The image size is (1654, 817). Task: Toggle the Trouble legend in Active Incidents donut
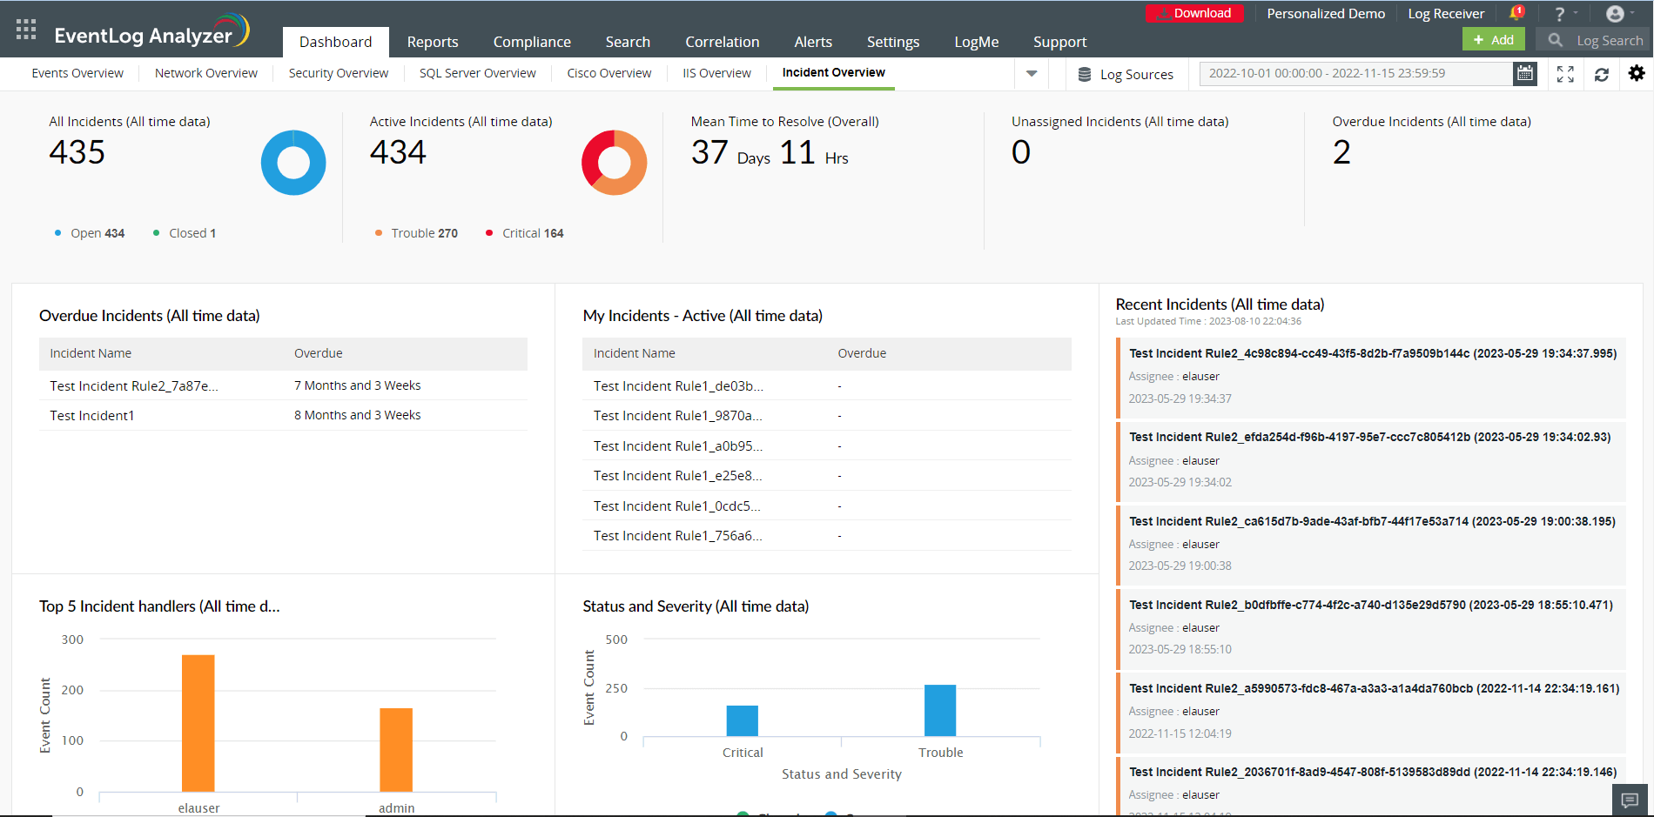416,232
